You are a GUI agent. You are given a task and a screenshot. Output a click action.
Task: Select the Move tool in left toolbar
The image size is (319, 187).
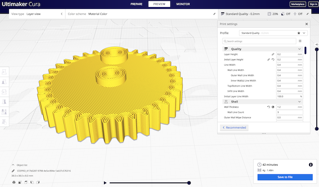click(x=4, y=72)
